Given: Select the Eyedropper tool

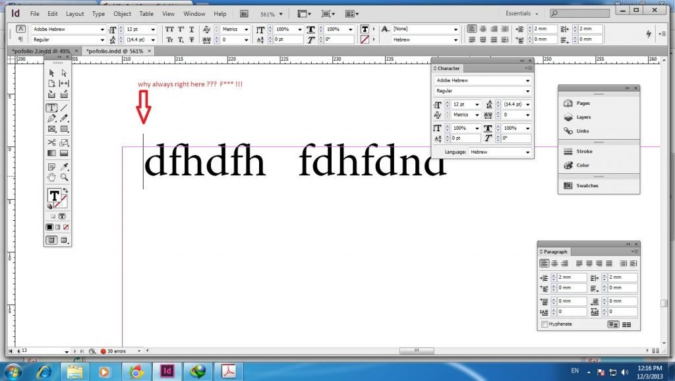Looking at the screenshot, I should (64, 167).
